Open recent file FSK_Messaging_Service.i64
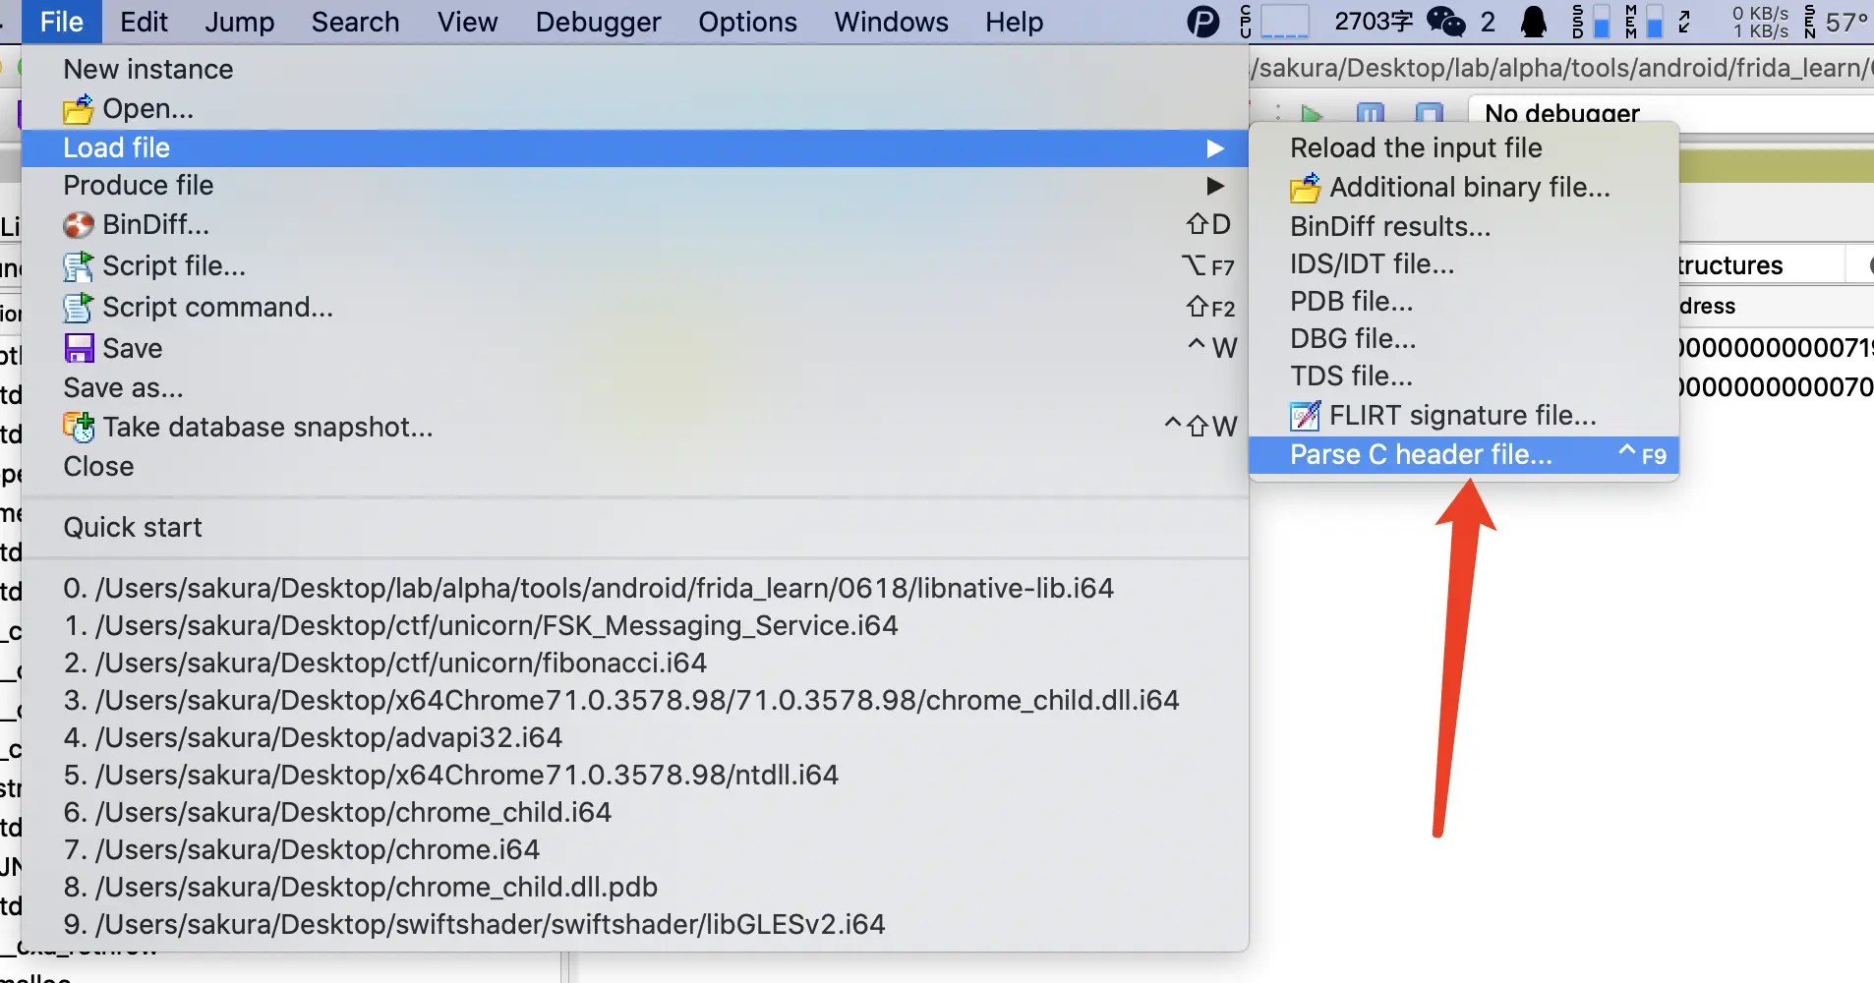1874x983 pixels. (x=635, y=626)
